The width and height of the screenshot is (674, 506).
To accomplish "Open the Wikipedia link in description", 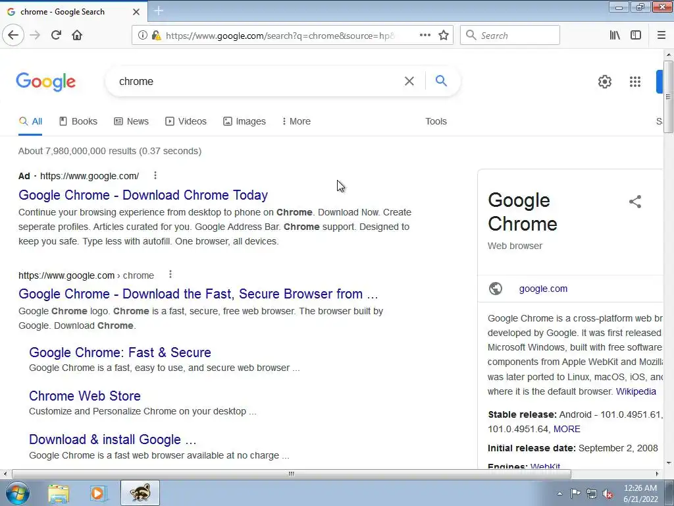I will [x=636, y=391].
